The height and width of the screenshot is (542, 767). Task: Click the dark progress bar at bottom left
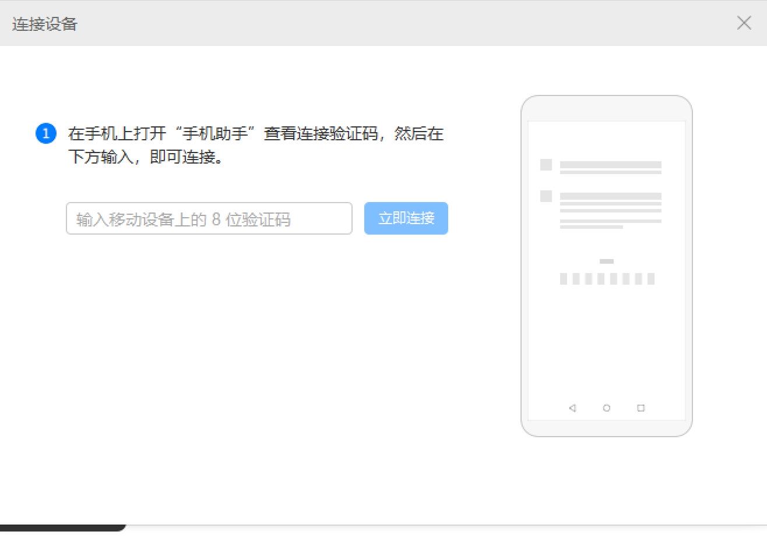coord(61,526)
